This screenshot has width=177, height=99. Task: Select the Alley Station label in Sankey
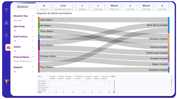tap(46, 20)
